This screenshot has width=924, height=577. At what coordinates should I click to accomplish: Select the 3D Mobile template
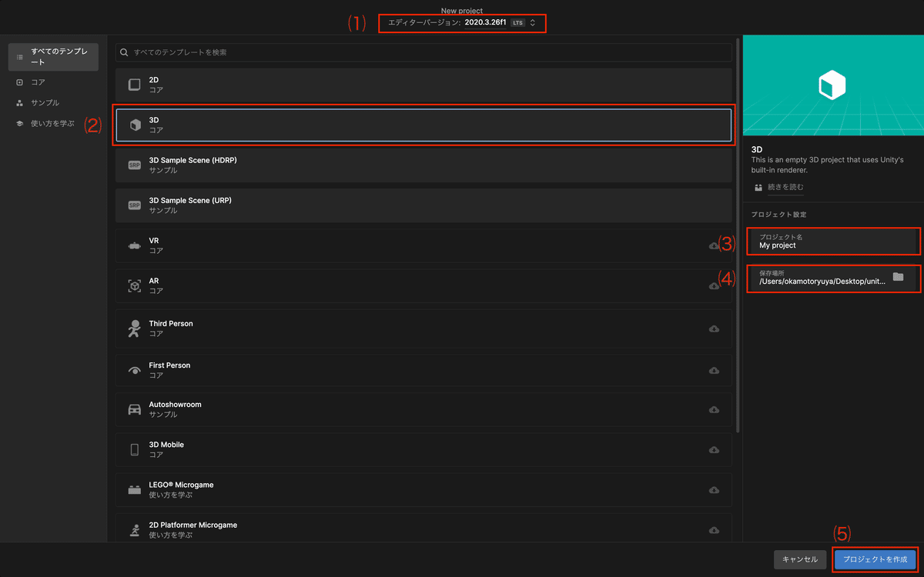tap(423, 449)
